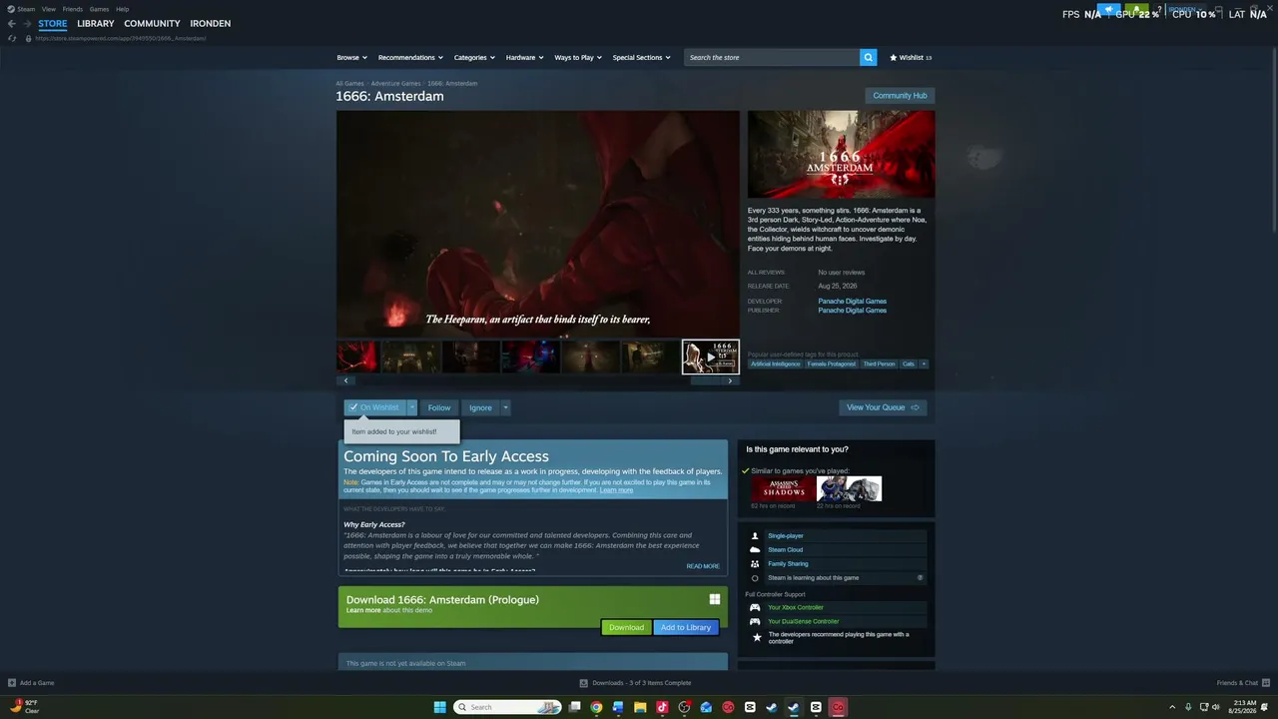1278x719 pixels.
Task: Open Chrome from the taskbar
Action: tap(596, 707)
